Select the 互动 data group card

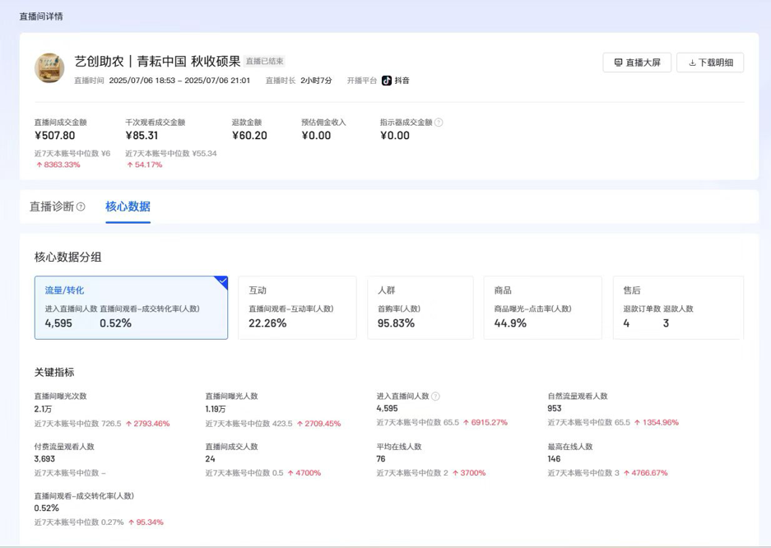(297, 308)
